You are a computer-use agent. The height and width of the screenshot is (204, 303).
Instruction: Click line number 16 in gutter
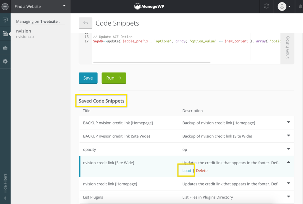point(87,37)
